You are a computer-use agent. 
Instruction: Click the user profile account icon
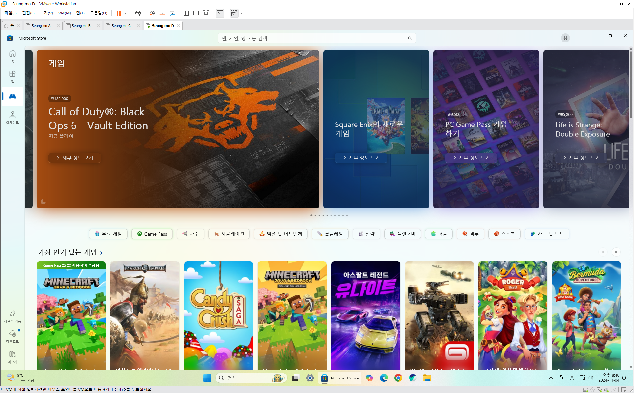pos(565,38)
